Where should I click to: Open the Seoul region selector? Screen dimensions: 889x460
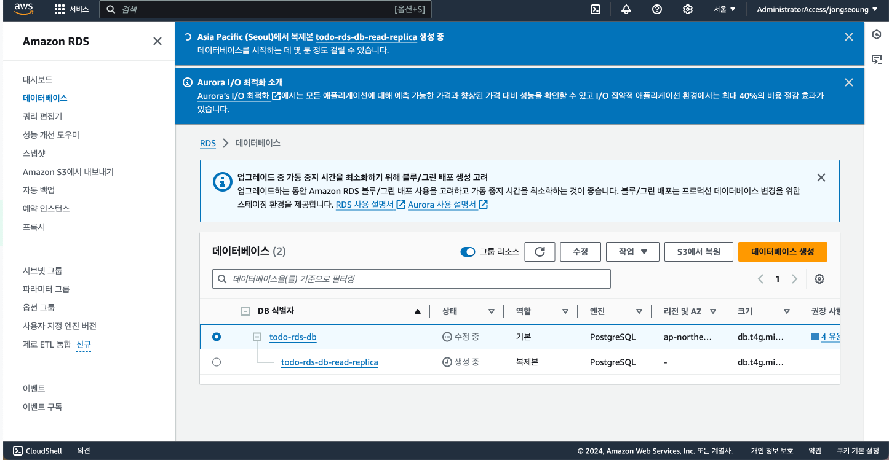coord(724,9)
